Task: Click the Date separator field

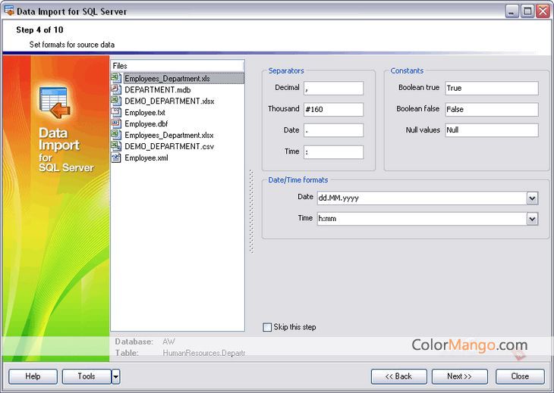Action: [x=333, y=130]
